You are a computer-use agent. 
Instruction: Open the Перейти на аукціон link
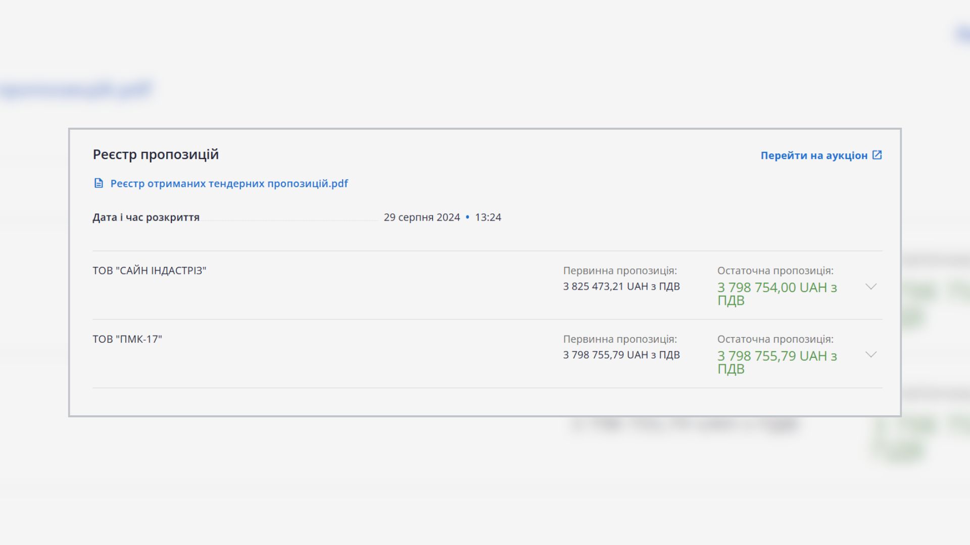[813, 155]
